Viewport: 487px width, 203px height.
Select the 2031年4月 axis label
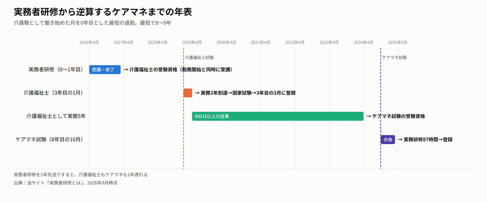[x=261, y=42]
